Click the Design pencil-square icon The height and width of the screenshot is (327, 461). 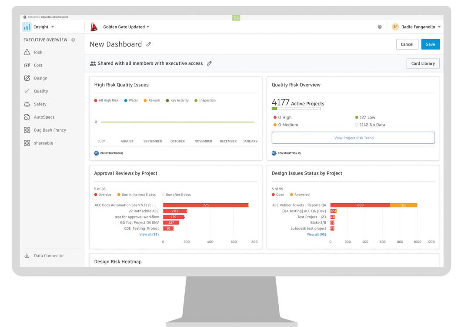[x=27, y=78]
